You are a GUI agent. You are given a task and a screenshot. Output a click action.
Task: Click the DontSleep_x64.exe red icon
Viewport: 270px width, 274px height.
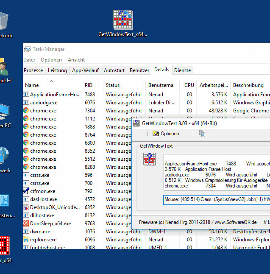click(26, 223)
